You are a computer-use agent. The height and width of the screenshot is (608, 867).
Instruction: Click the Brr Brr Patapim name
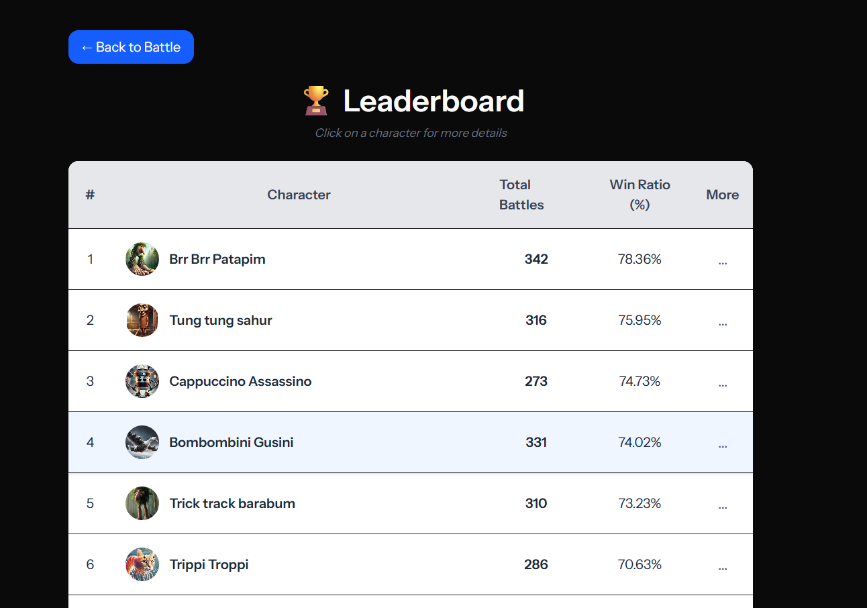click(x=217, y=259)
